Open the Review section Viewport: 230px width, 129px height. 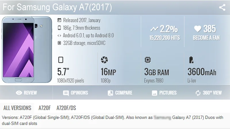pyautogui.click(x=26, y=93)
